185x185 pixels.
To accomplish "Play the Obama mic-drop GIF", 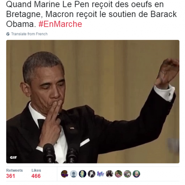I will [x=93, y=102].
